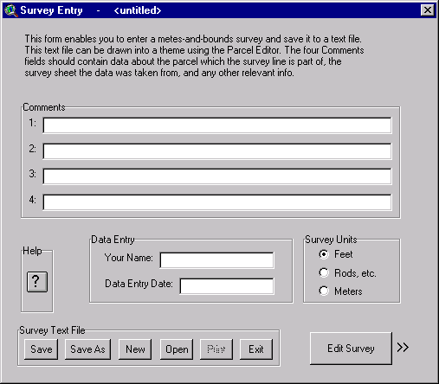Click the disabled Play button
439x384 pixels.
(216, 349)
